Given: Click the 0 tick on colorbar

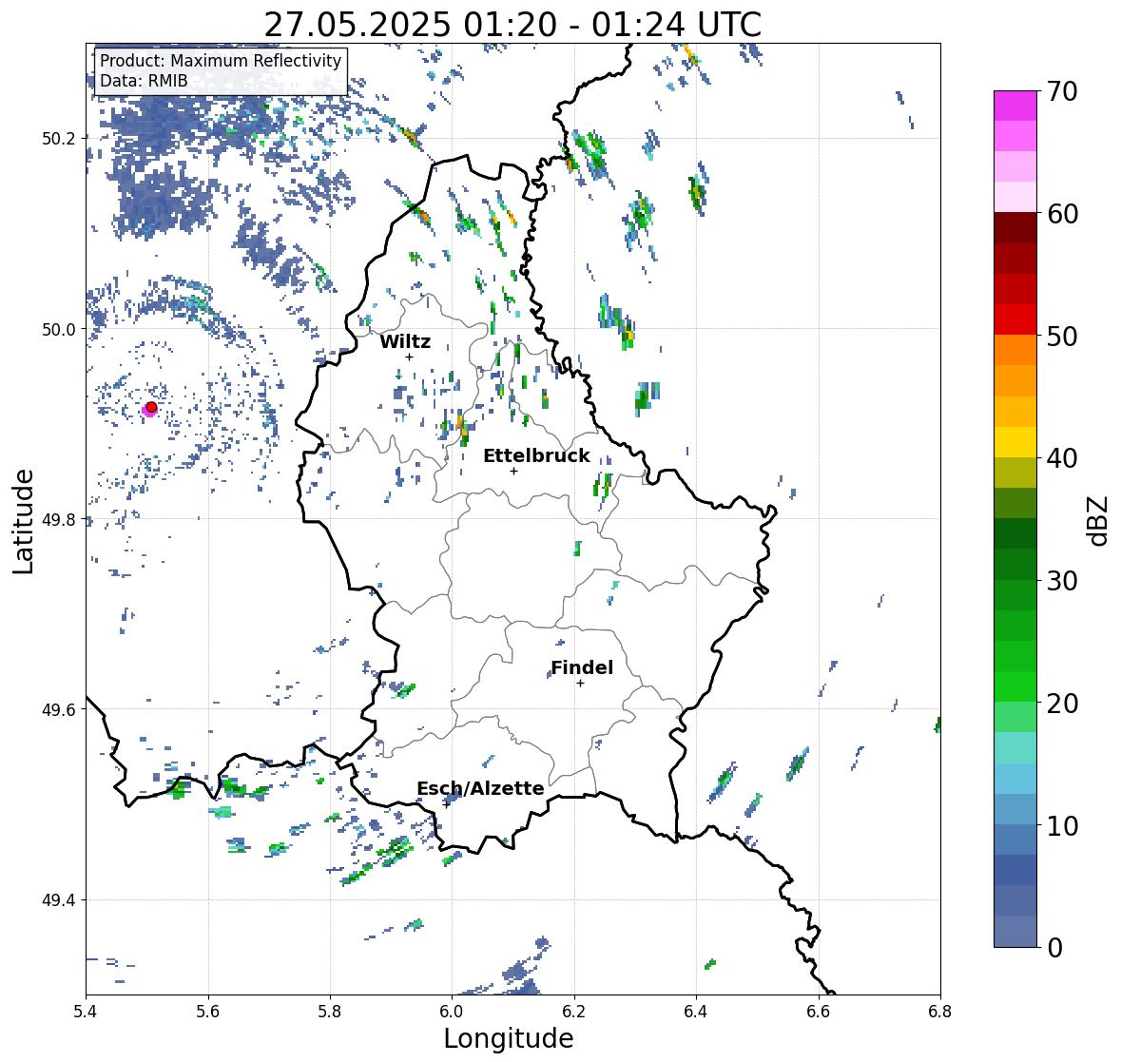Looking at the screenshot, I should (x=1055, y=948).
